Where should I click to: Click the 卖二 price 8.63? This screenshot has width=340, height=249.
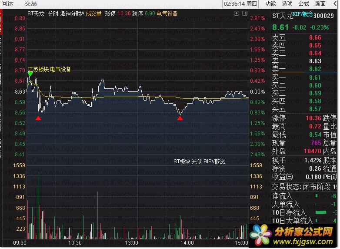click(x=315, y=61)
